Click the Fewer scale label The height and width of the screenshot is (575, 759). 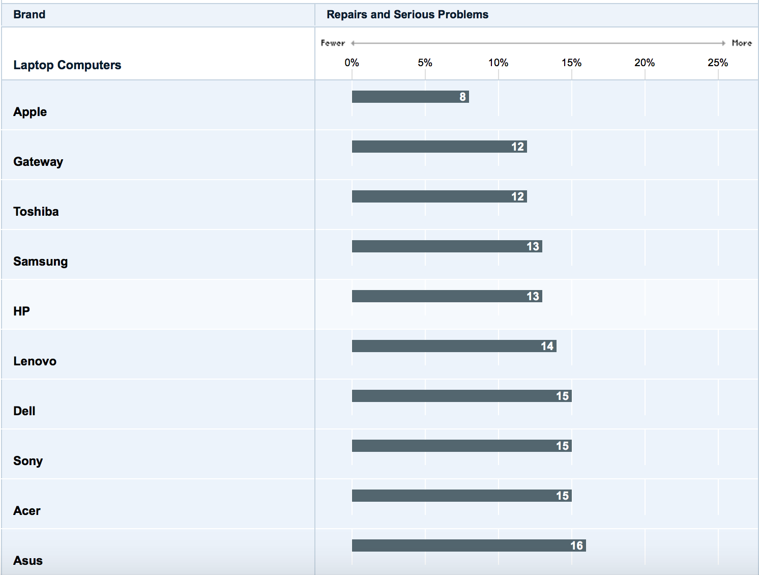pyautogui.click(x=333, y=43)
